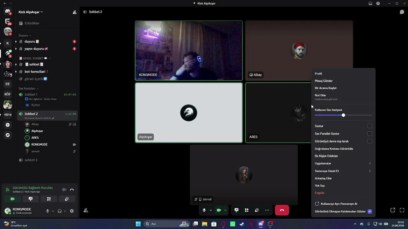Switch to the K server icon

click(8, 43)
